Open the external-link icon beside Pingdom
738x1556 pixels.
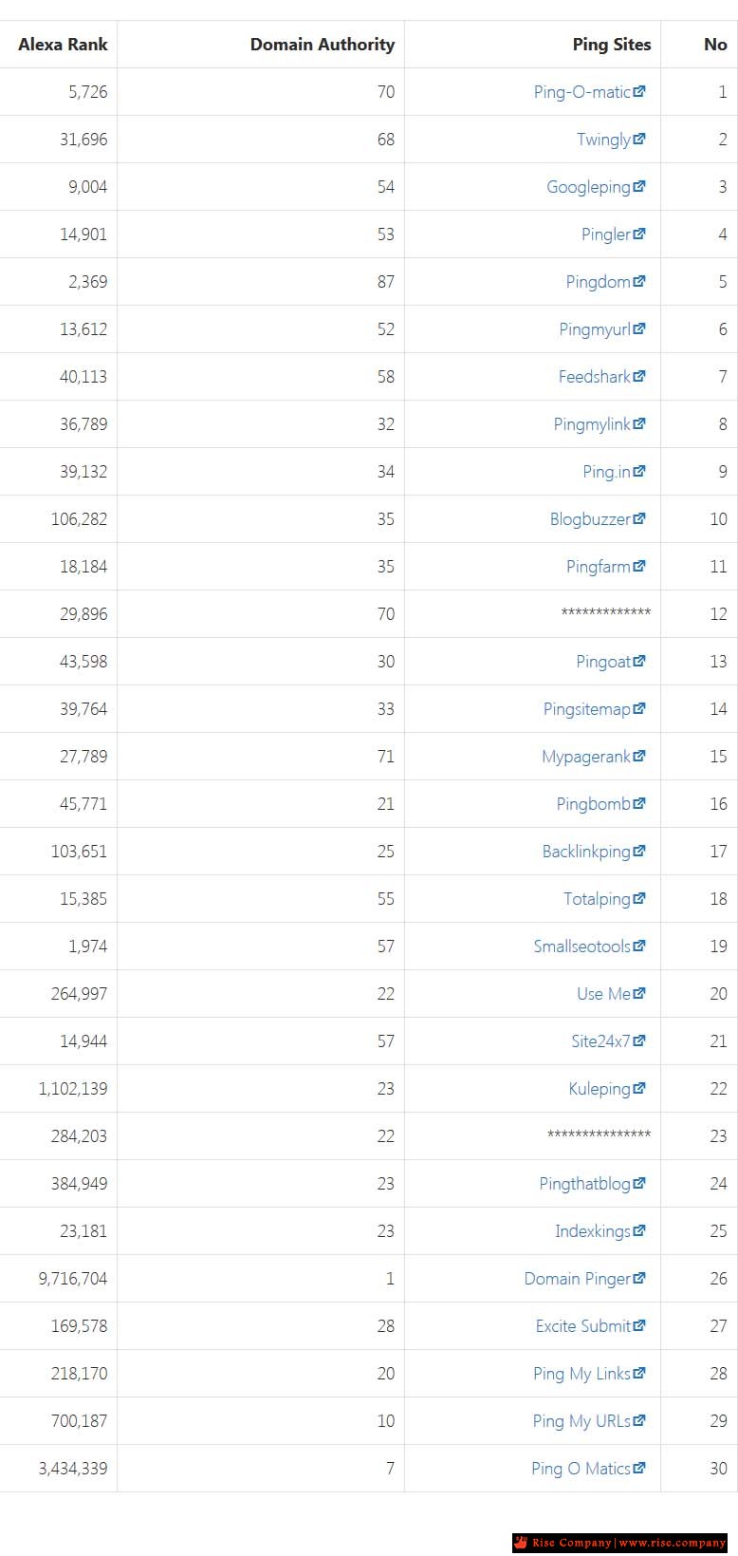point(639,281)
